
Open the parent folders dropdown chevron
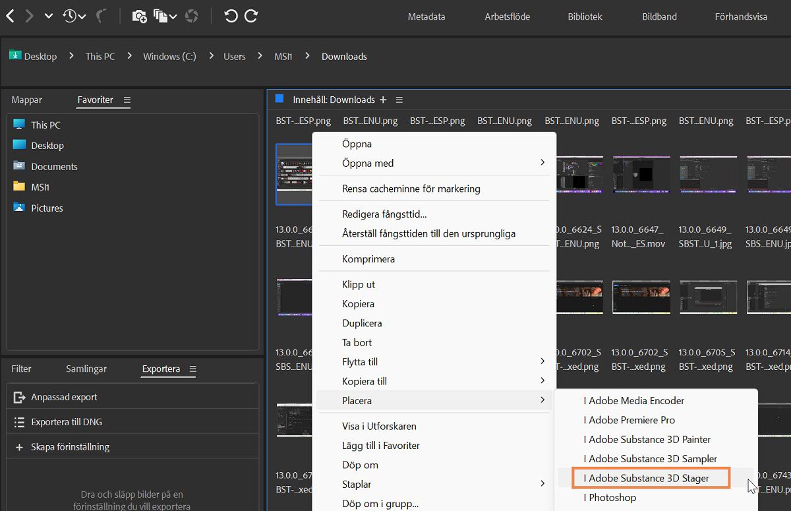coord(49,16)
